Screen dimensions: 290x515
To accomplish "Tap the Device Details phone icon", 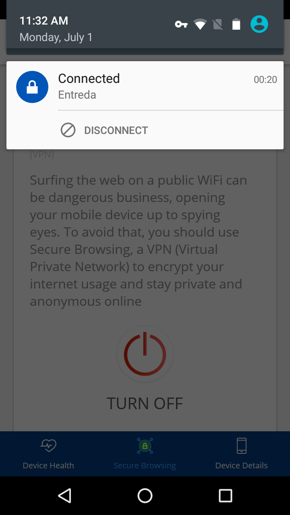I will tap(242, 446).
